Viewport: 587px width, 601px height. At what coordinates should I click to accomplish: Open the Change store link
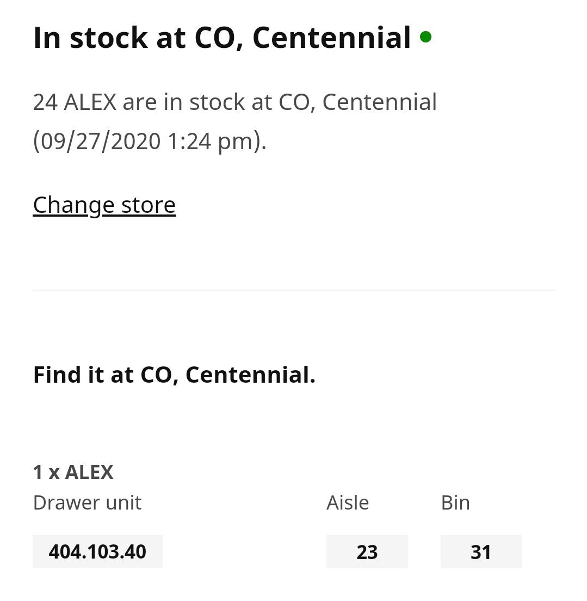(x=104, y=204)
